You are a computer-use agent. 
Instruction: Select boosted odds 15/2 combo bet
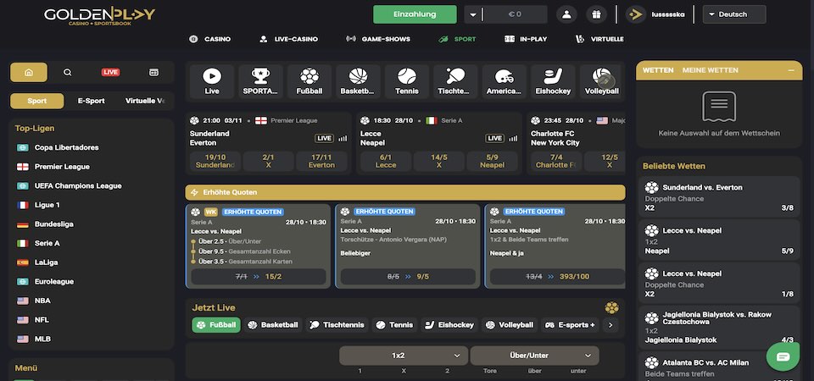pos(259,276)
